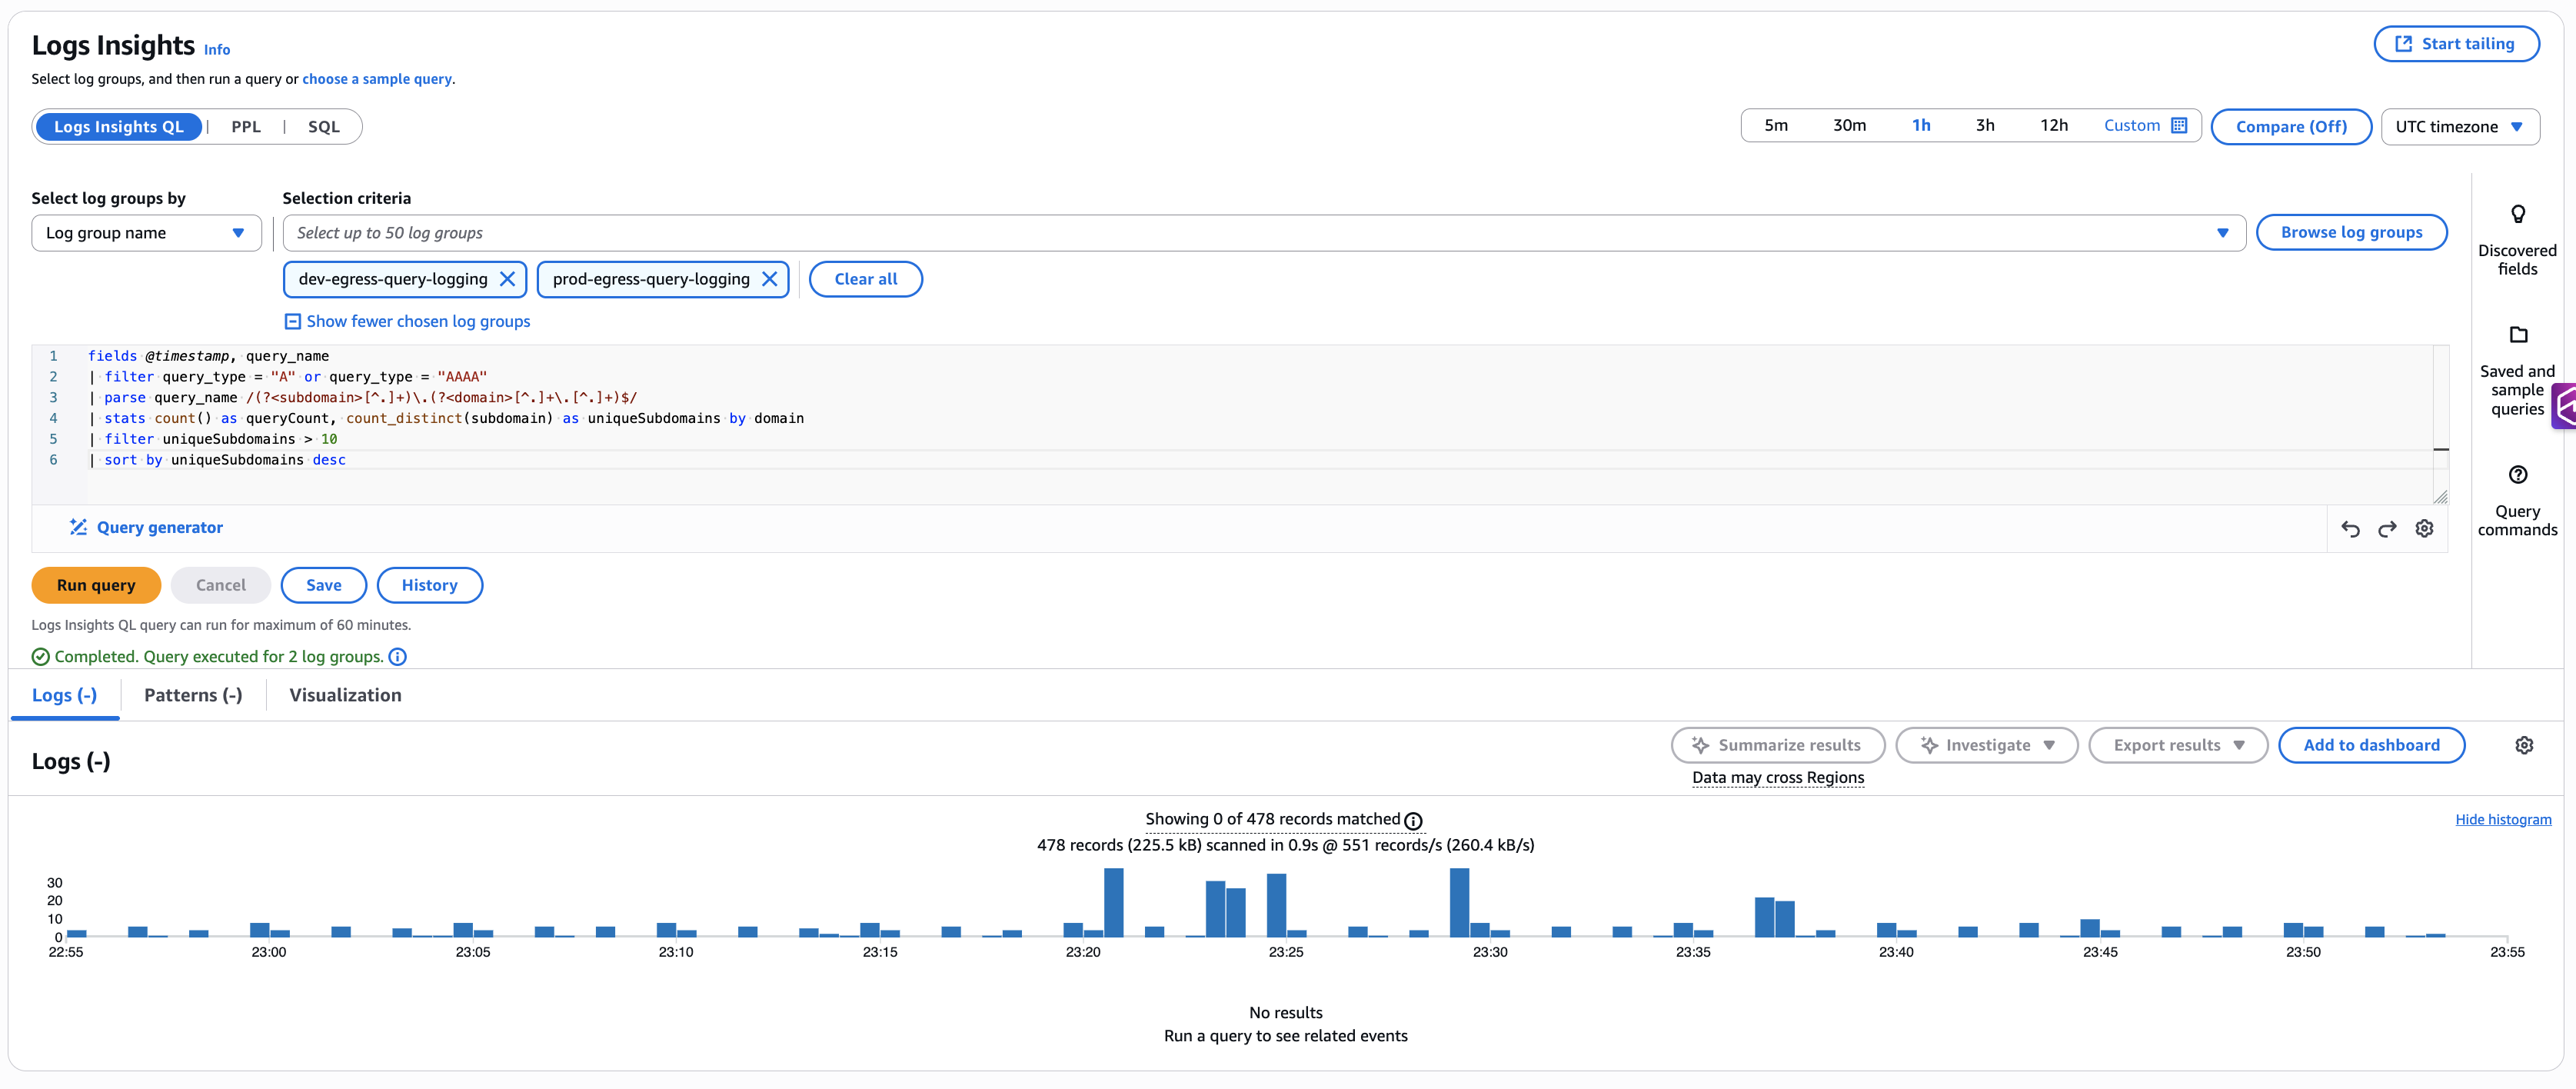Click info icon next to records matched
The image size is (2576, 1089).
click(x=1413, y=821)
